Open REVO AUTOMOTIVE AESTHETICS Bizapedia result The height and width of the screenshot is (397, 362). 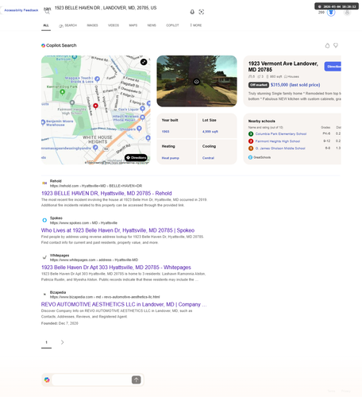pos(124,304)
